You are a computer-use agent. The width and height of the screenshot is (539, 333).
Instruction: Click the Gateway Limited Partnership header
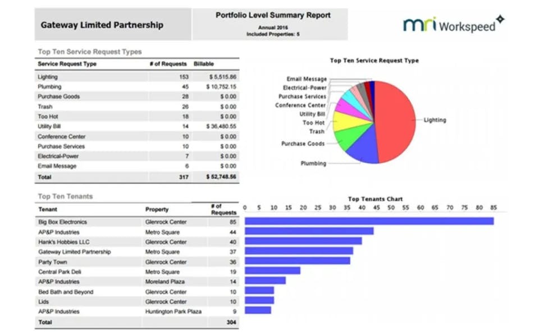coord(102,25)
